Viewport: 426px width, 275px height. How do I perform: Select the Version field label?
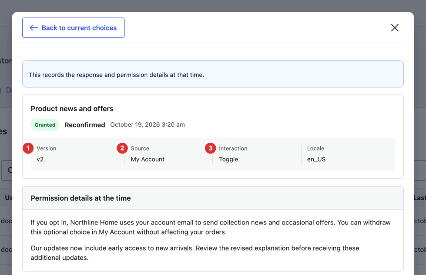tap(47, 148)
